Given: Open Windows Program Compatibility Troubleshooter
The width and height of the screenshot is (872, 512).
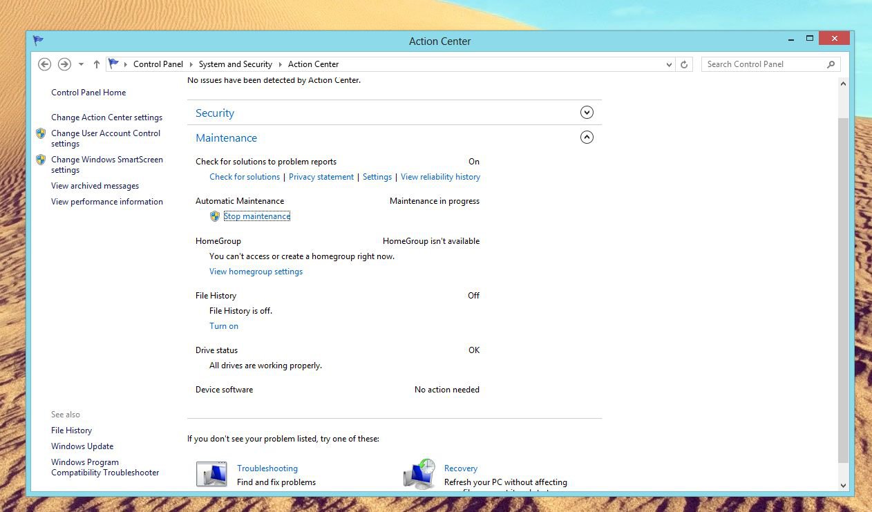Looking at the screenshot, I should (x=105, y=468).
